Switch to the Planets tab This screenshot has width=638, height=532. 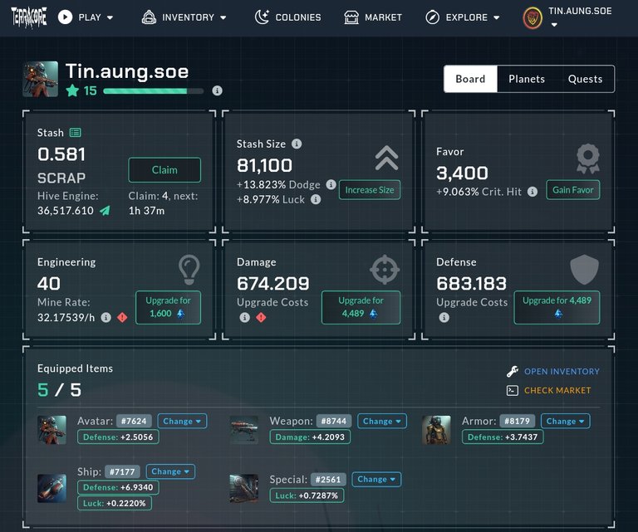pos(527,79)
